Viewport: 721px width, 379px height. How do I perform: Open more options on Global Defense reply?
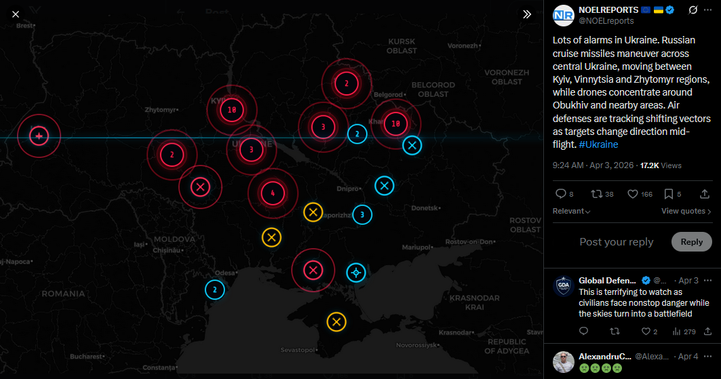707,280
